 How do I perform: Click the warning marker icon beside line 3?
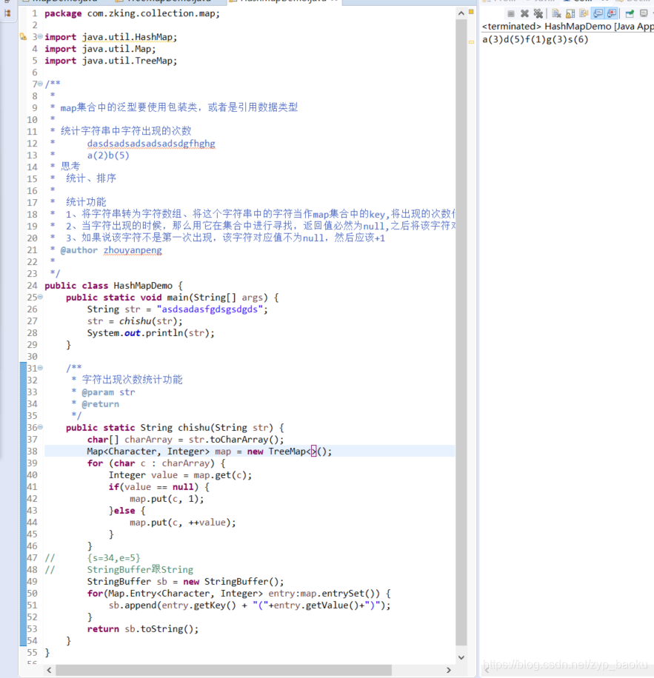(23, 37)
